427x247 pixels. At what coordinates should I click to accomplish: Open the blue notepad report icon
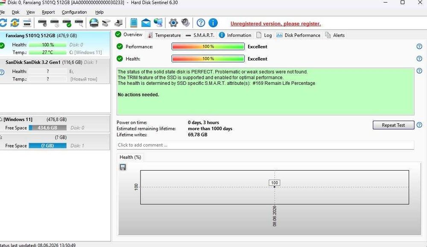coord(134,23)
